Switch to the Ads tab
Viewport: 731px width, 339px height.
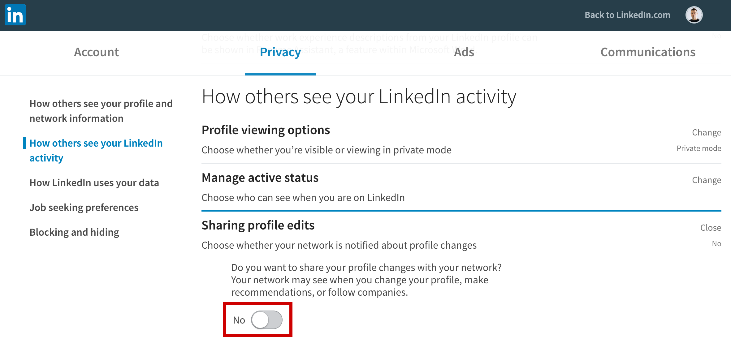[x=464, y=52]
